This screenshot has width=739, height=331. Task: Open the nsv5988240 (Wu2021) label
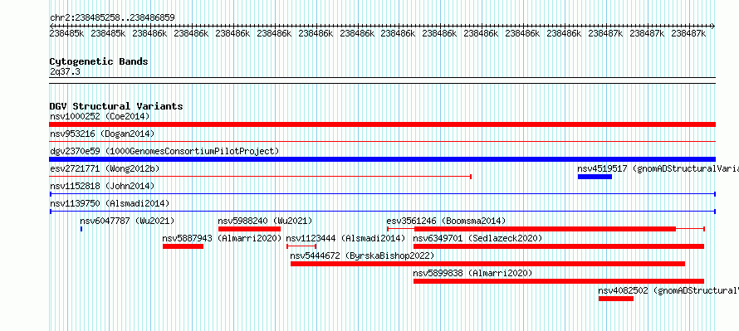265,221
